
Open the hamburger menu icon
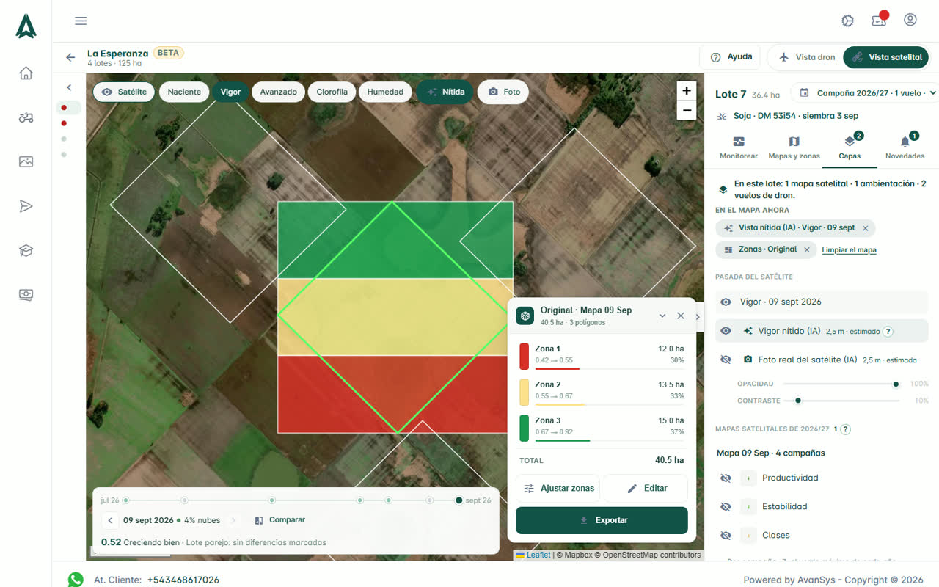(81, 21)
